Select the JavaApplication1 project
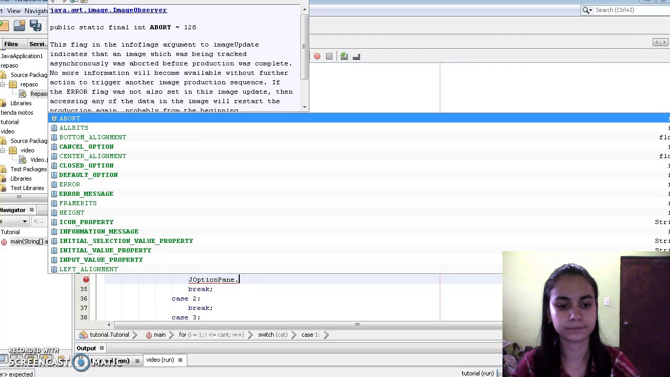The image size is (670, 377). (21, 56)
